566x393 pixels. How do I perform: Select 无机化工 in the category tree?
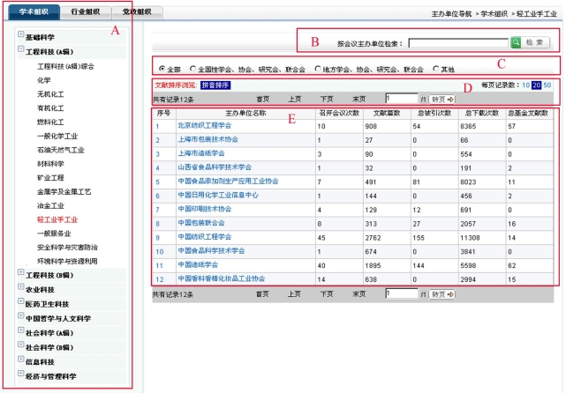point(49,93)
